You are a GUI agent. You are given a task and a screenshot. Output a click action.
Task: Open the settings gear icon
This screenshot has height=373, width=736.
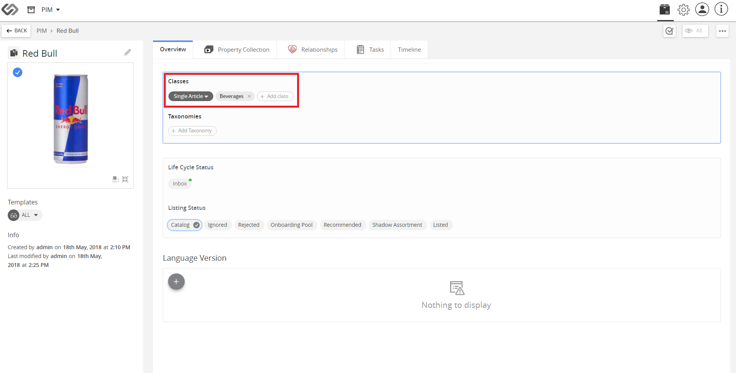(683, 10)
